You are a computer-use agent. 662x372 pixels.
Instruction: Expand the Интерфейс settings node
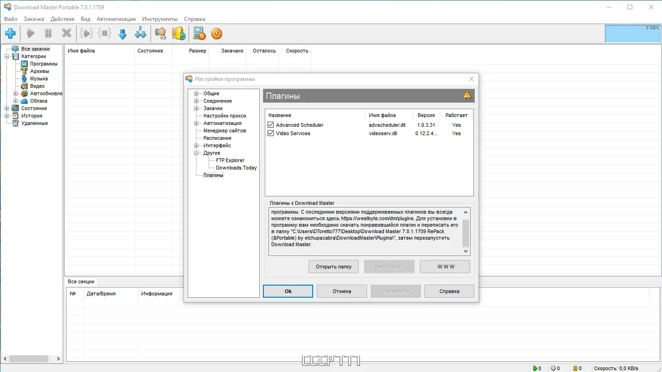pyautogui.click(x=197, y=145)
